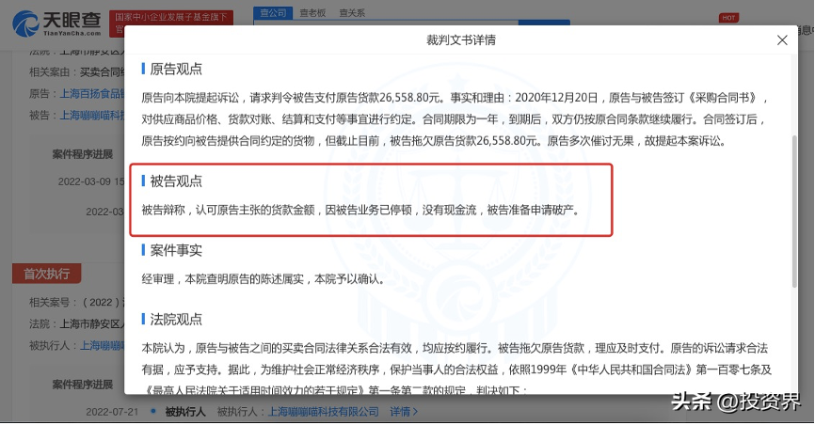Image resolution: width=815 pixels, height=425 pixels.
Task: Click the 法院观点 section heading
Action: click(176, 319)
